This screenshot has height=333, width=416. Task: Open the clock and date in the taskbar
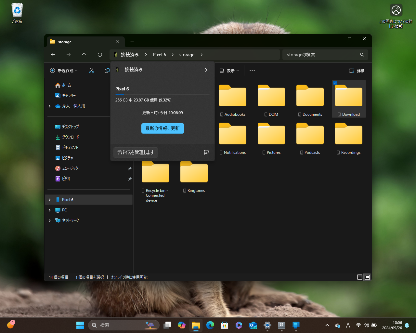tap(392, 325)
